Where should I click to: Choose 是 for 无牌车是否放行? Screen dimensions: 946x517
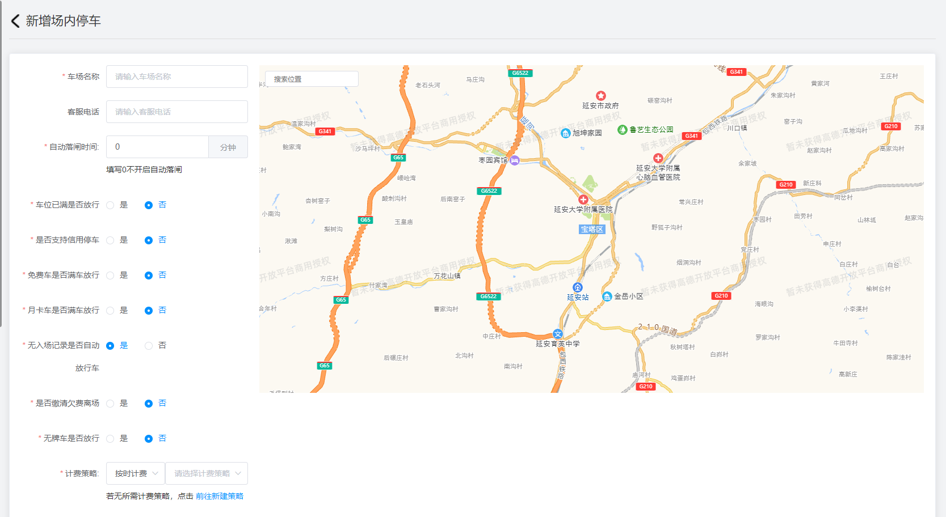111,439
